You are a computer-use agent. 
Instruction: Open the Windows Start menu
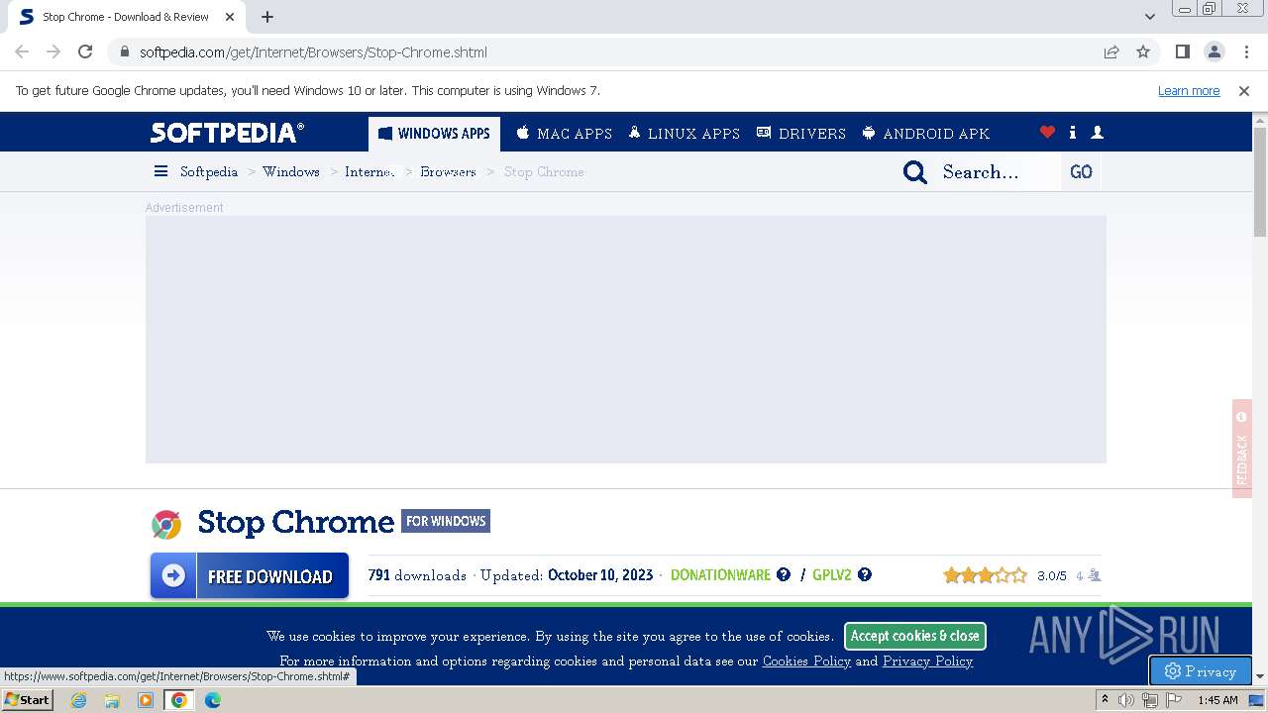coord(28,699)
